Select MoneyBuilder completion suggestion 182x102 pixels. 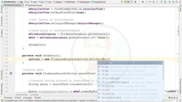click(130, 97)
